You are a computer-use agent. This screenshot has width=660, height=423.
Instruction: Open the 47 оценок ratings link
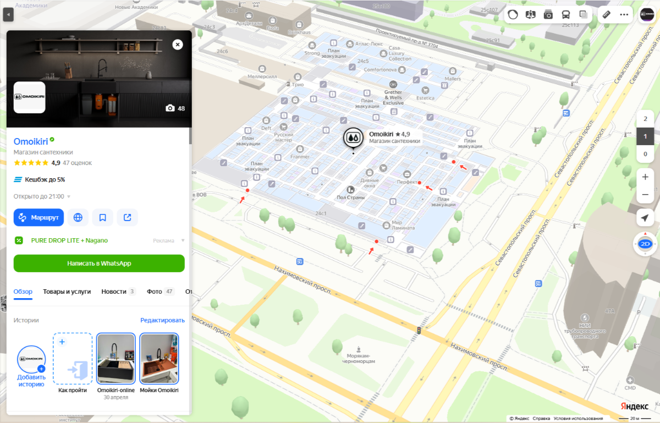point(77,163)
